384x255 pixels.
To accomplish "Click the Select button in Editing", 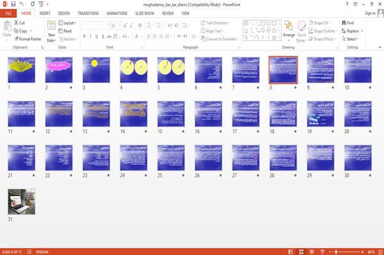I will point(350,39).
